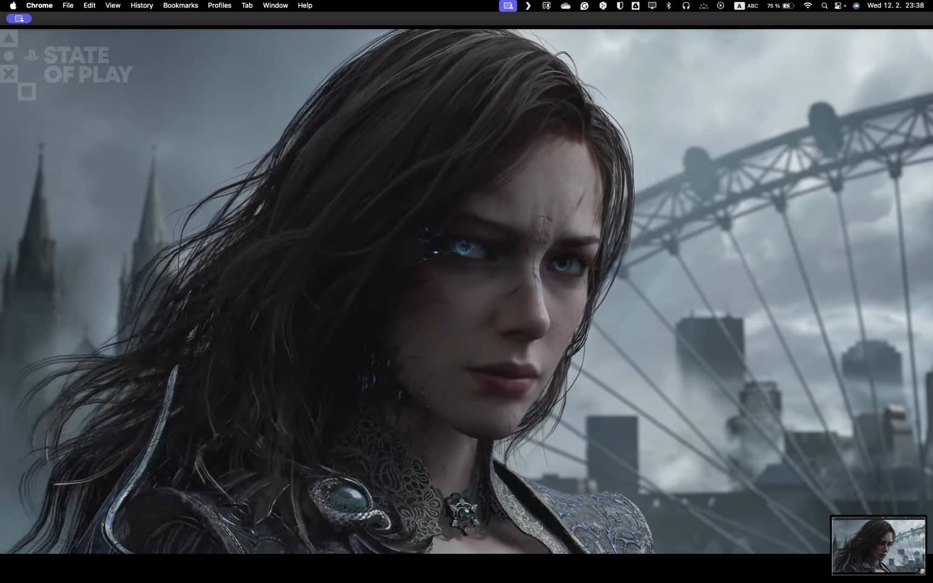The width and height of the screenshot is (933, 583).
Task: Open the View menu
Action: (113, 5)
